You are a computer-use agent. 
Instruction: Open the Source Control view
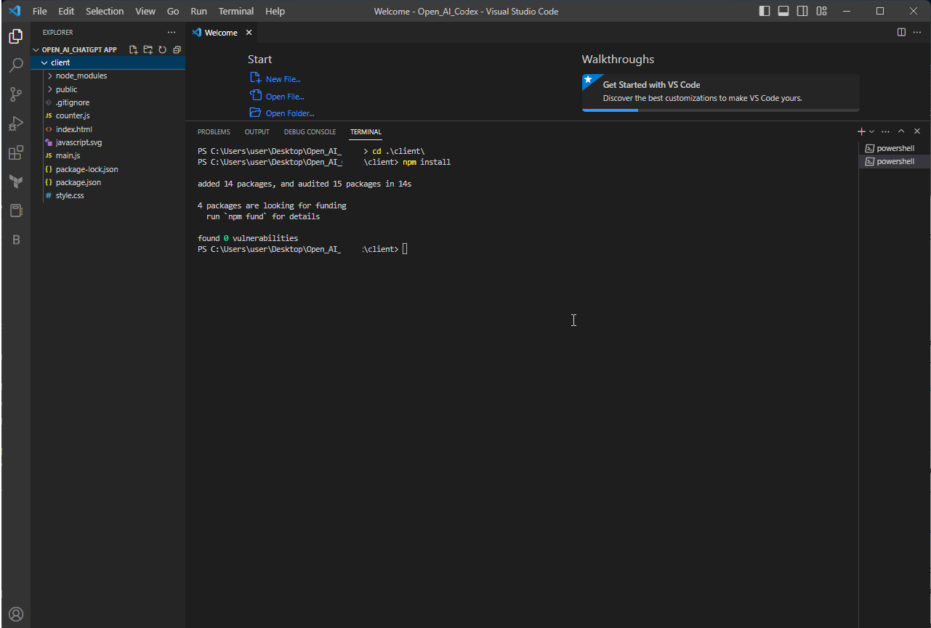[x=16, y=94]
